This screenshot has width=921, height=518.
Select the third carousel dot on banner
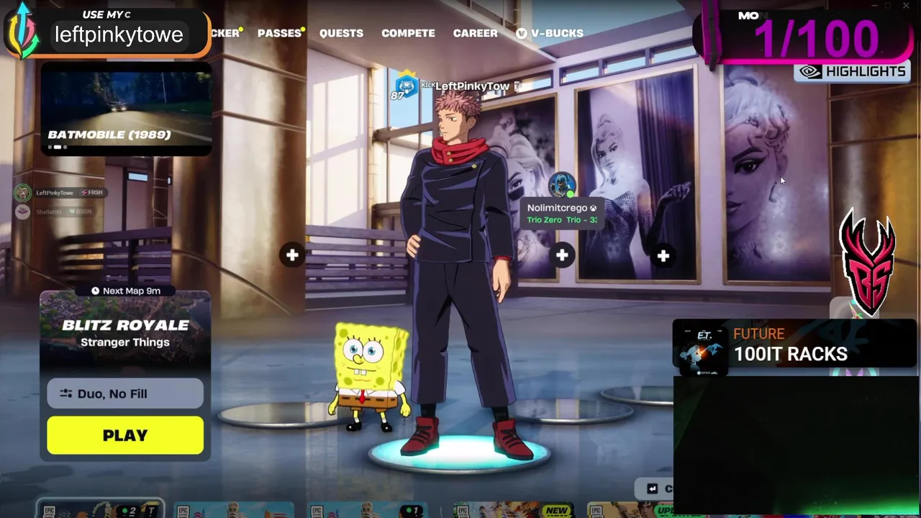[65, 147]
